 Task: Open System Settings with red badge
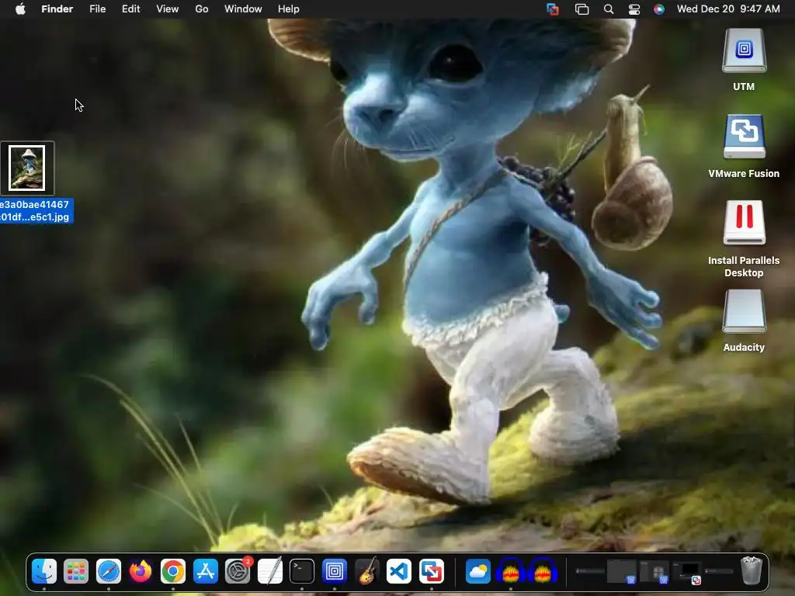click(x=238, y=571)
